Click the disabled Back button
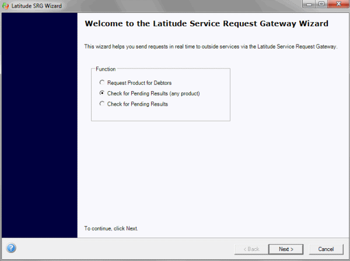Screen dimensions: 350x261 tap(251, 249)
